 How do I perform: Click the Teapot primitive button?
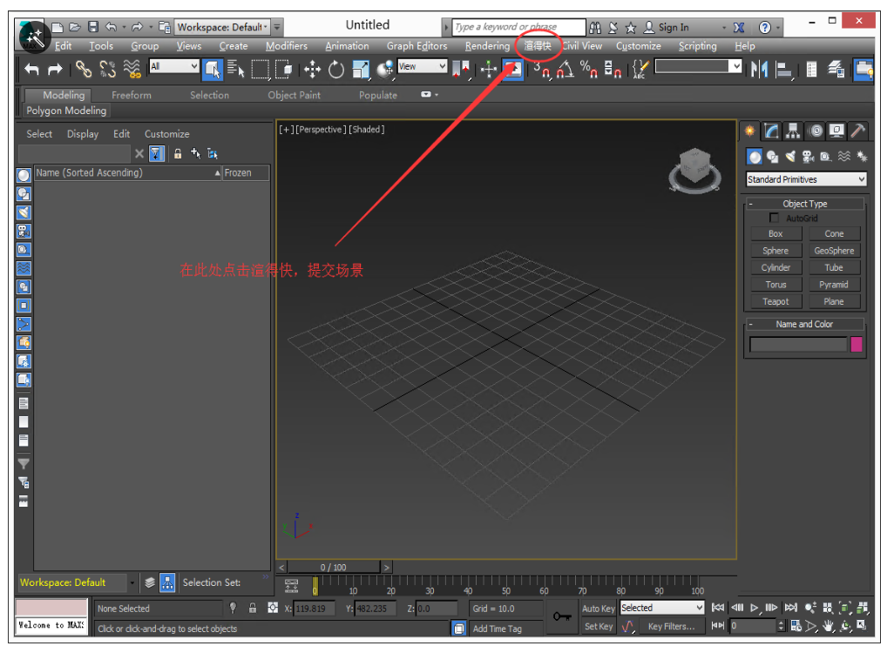pyautogui.click(x=775, y=301)
